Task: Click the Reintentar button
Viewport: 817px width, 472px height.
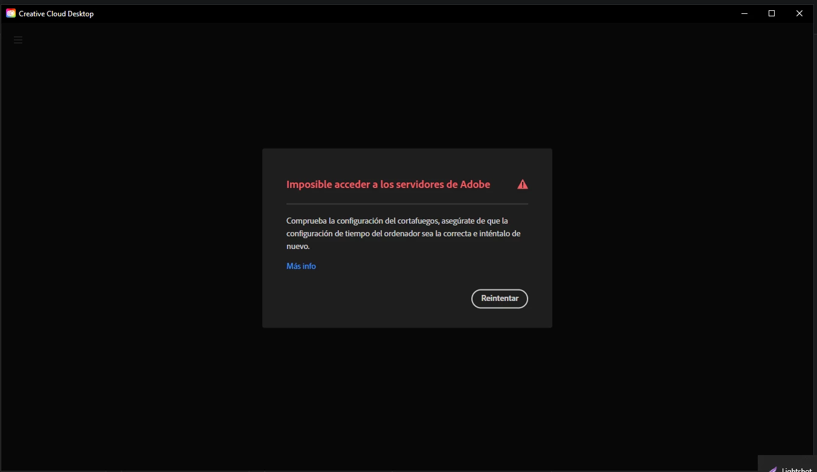Action: tap(499, 299)
